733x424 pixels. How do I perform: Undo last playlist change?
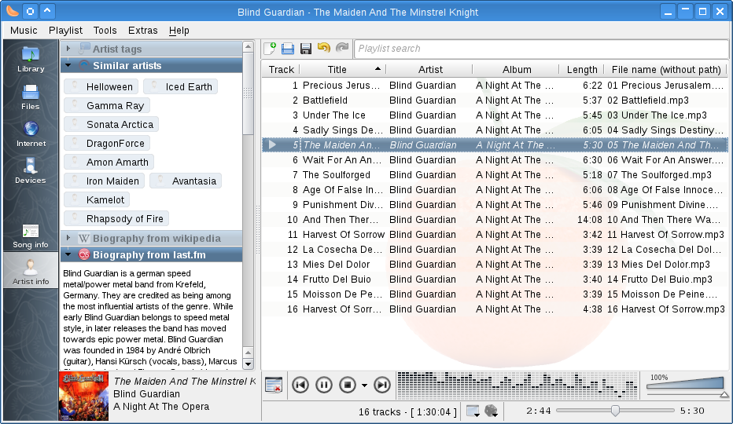click(x=323, y=49)
